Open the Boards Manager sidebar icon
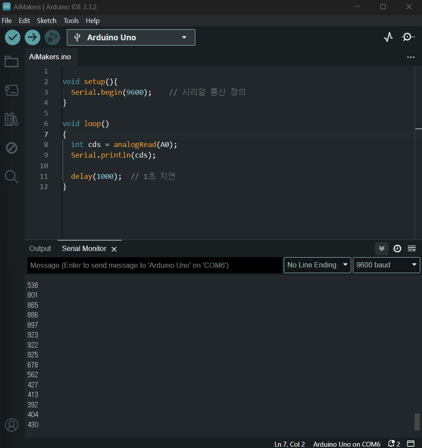 (x=12, y=91)
